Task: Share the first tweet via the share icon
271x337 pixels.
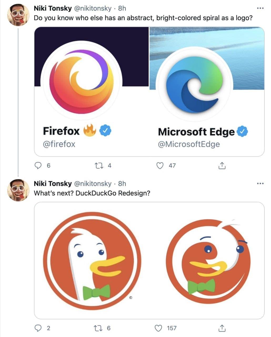Action: [x=222, y=166]
